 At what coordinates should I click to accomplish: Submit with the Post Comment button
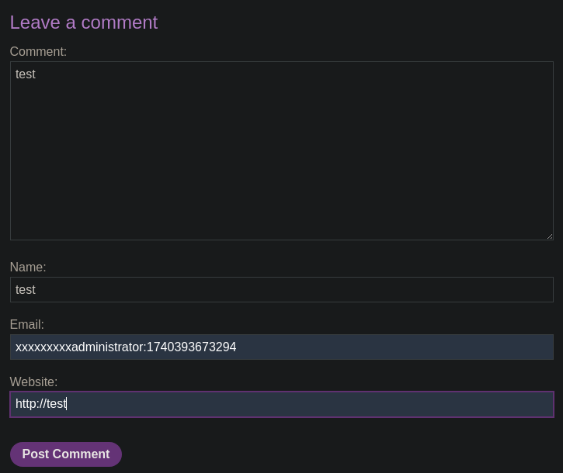pyautogui.click(x=66, y=454)
